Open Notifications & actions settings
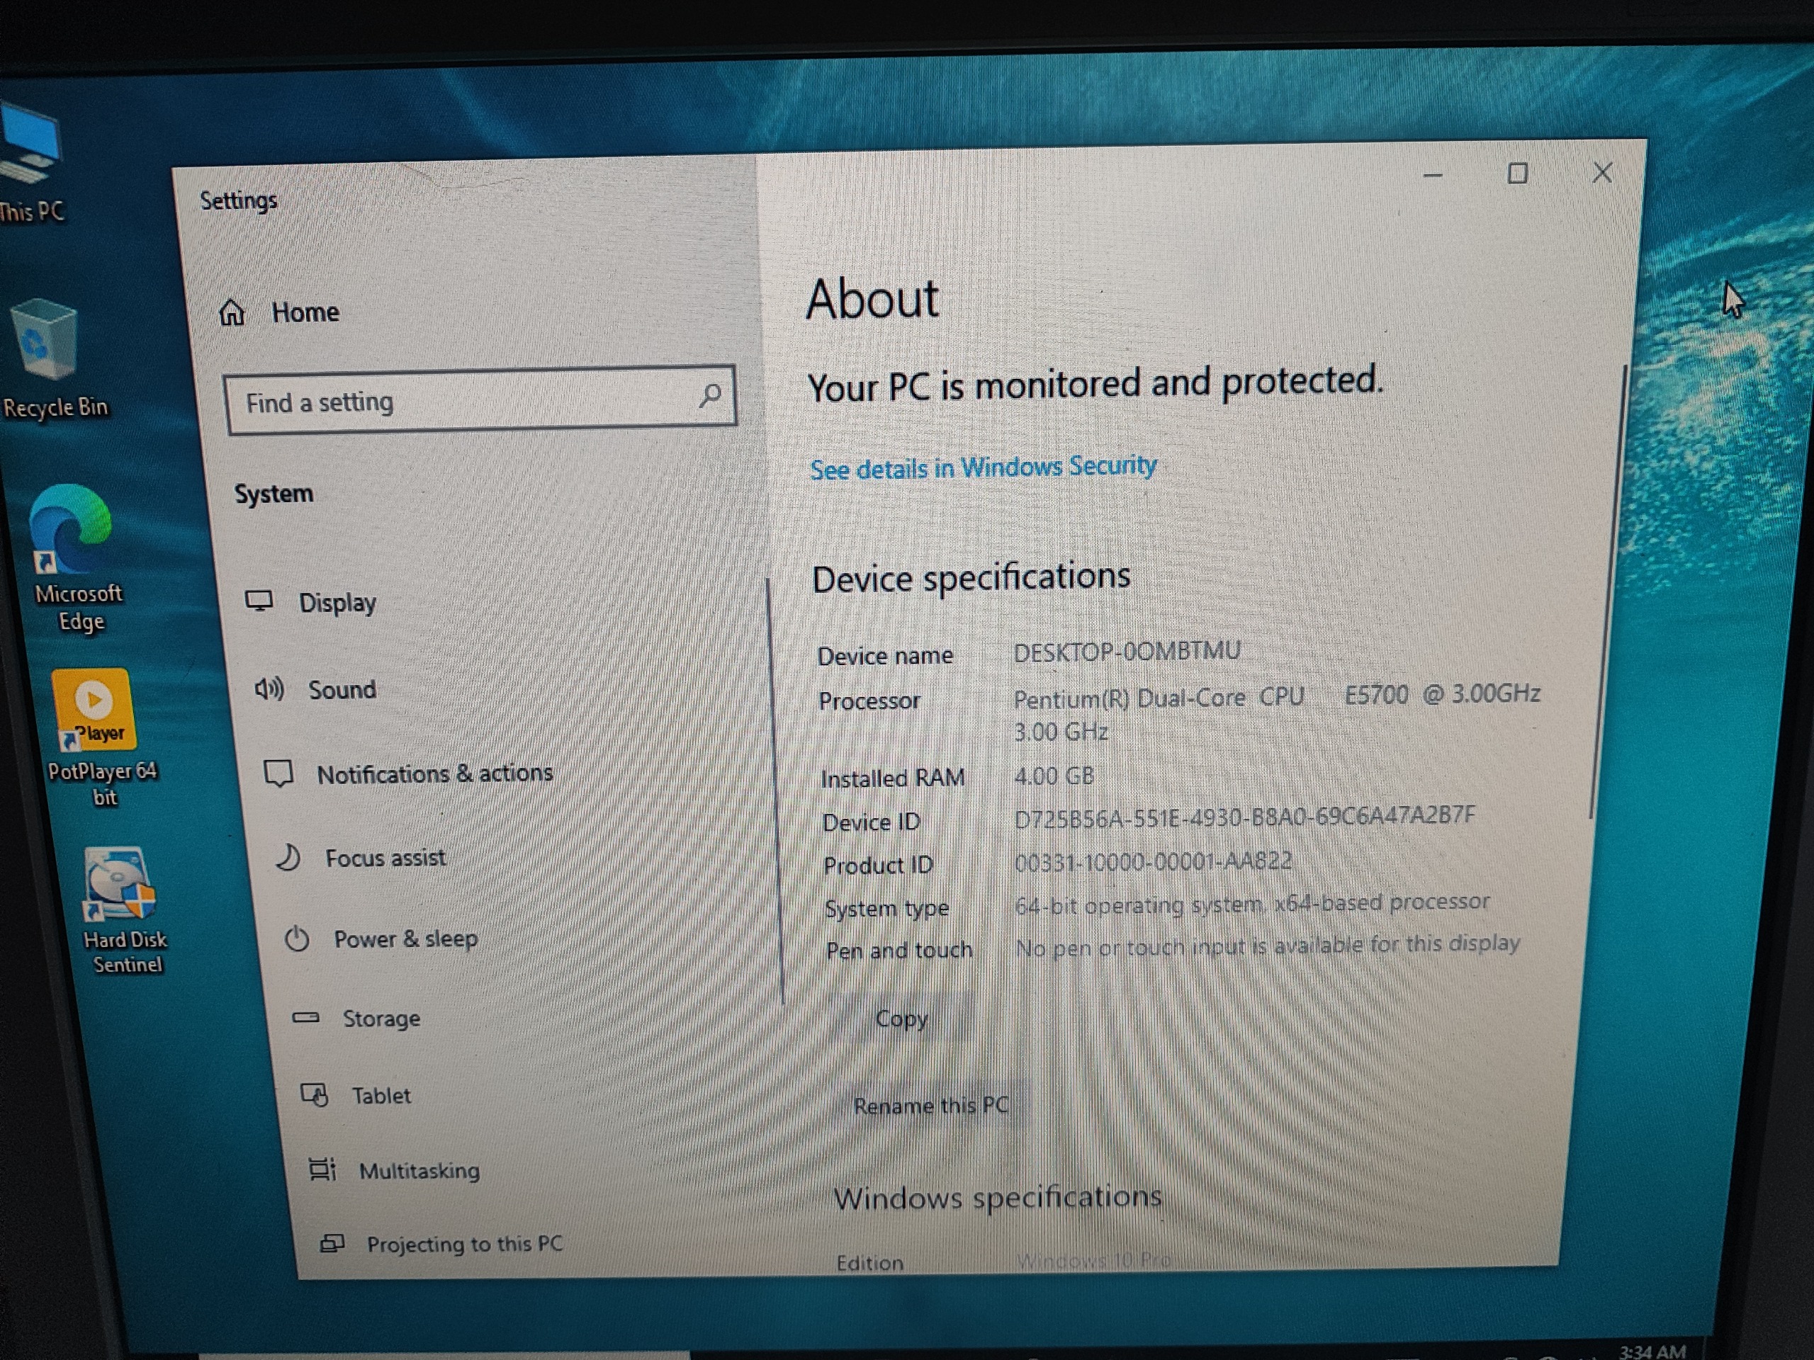Image resolution: width=1814 pixels, height=1360 pixels. click(x=434, y=773)
